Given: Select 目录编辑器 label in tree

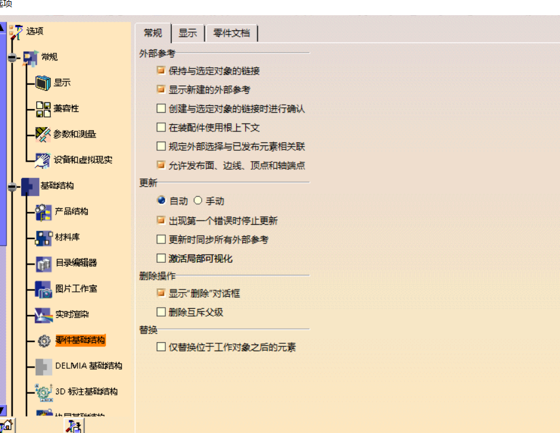Looking at the screenshot, I should pos(76,263).
